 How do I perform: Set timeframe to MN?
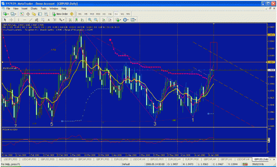click(128, 14)
